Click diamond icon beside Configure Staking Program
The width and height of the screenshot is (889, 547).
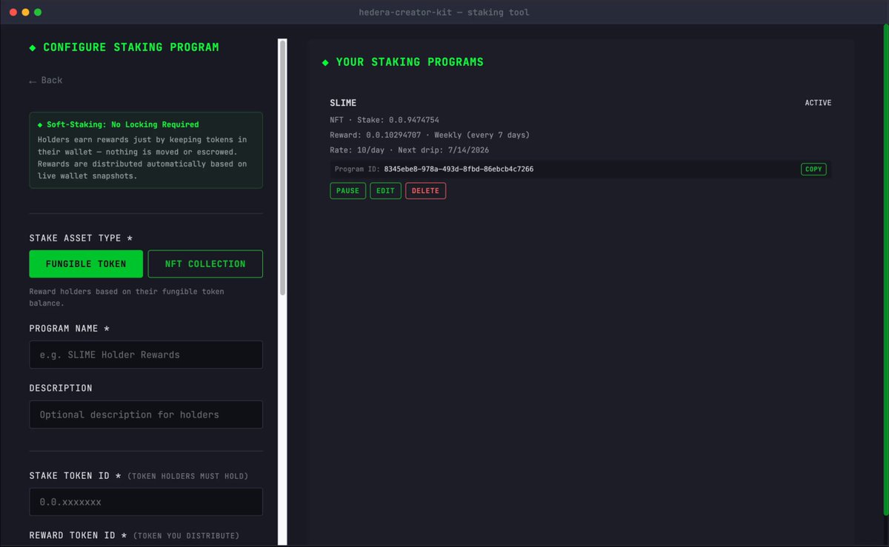[x=33, y=47]
